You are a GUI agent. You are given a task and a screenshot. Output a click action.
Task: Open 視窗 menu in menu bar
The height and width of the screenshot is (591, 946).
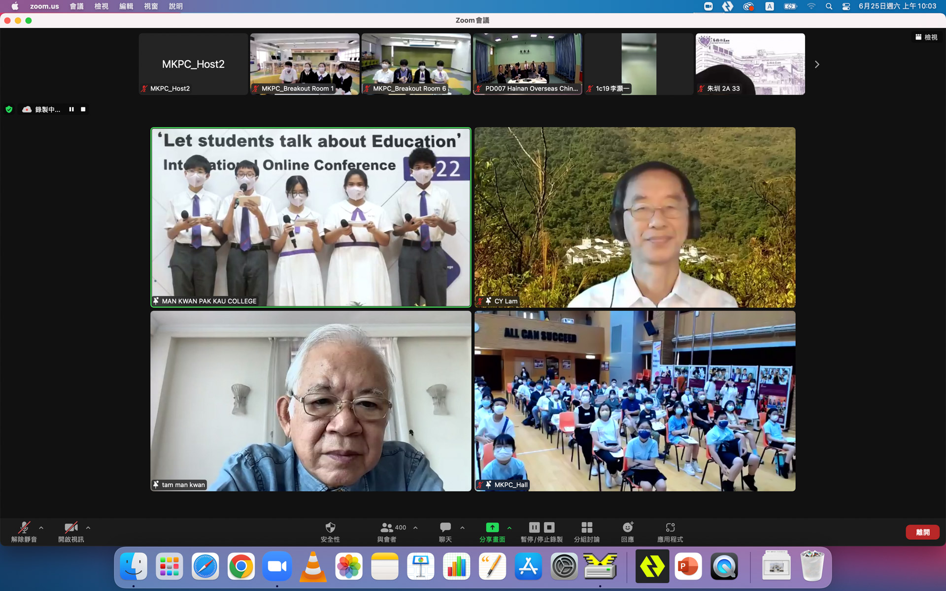[x=151, y=6]
